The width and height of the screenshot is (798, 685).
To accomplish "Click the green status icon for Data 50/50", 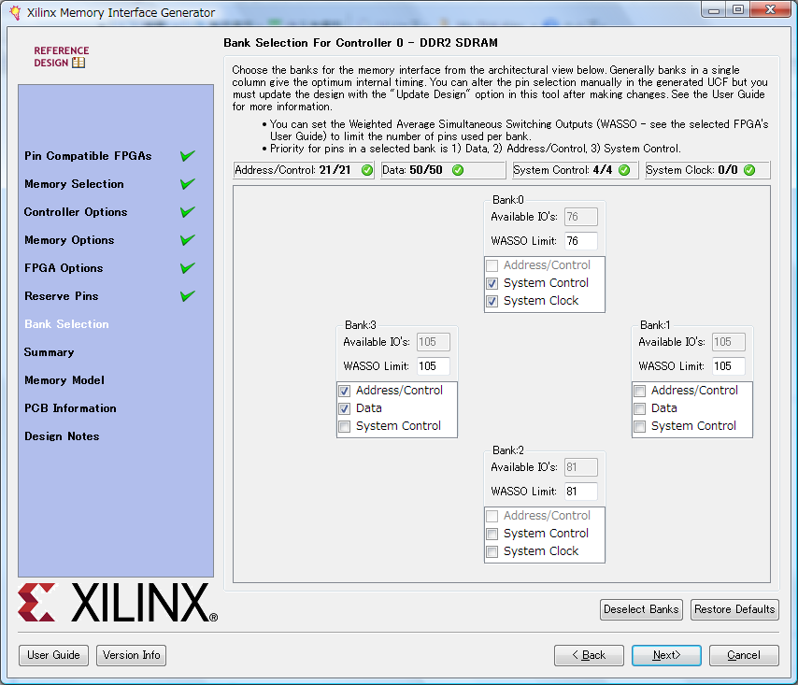I will (458, 170).
